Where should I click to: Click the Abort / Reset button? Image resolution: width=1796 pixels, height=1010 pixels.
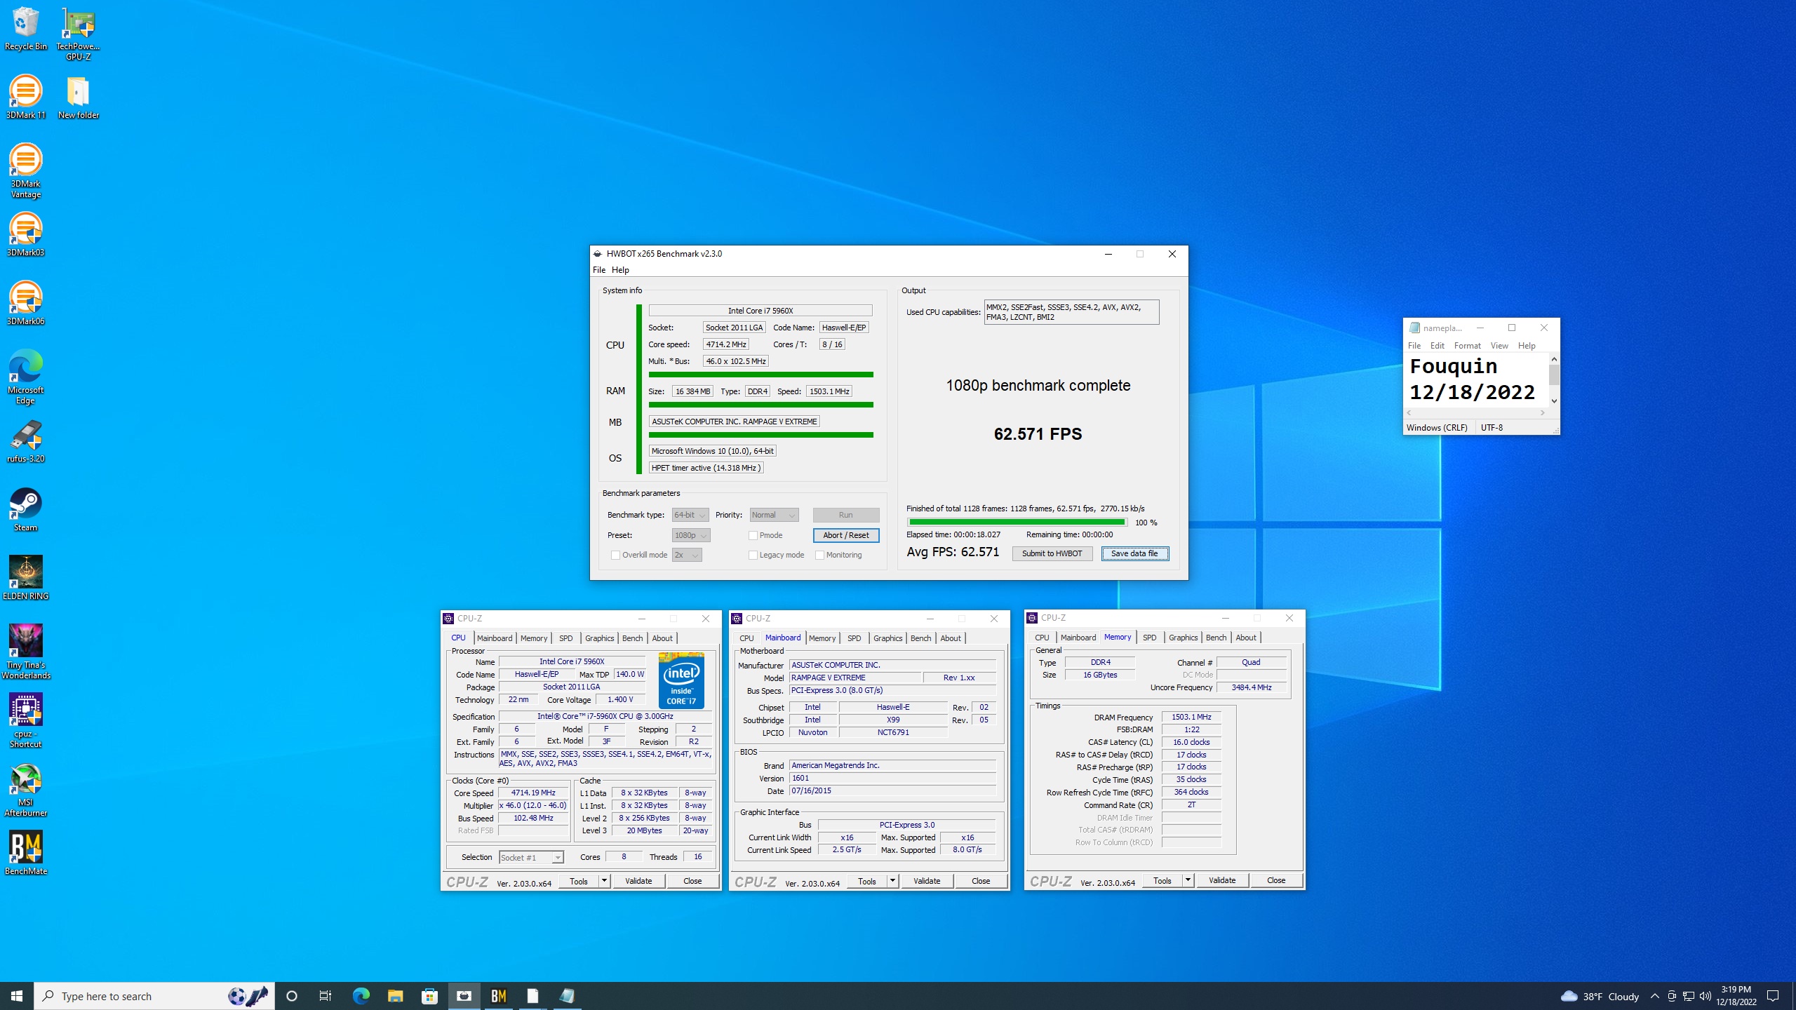click(845, 535)
